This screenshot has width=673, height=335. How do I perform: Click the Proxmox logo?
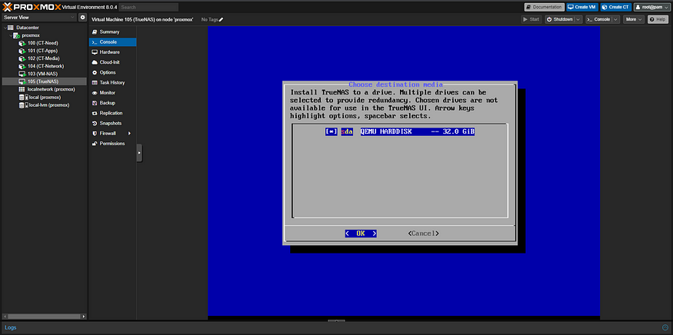[x=32, y=7]
